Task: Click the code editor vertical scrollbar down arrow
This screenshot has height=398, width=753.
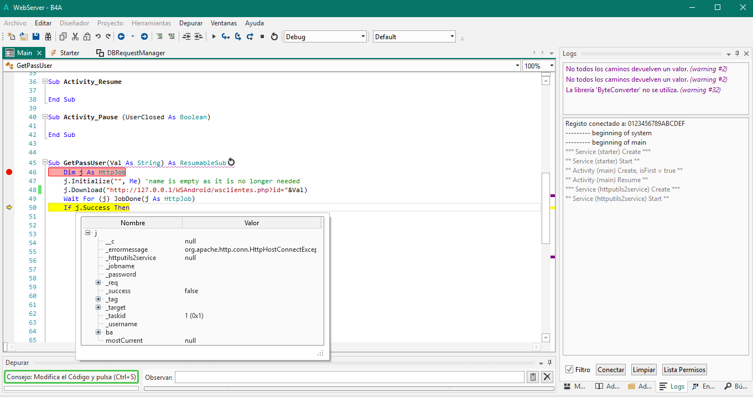Action: click(546, 338)
